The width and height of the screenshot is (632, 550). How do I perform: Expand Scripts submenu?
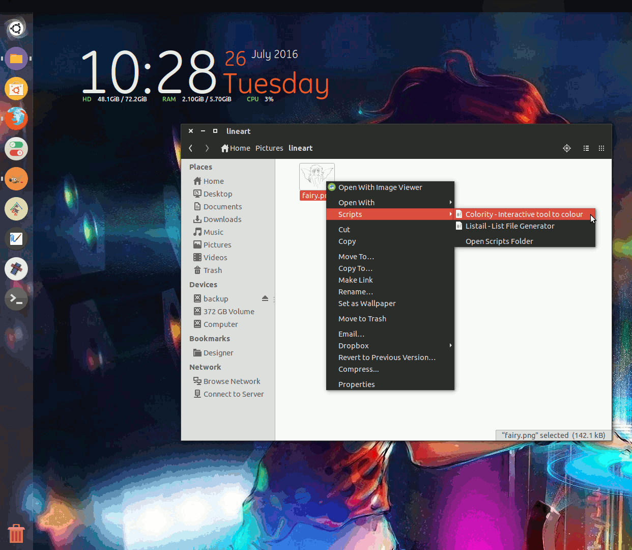[390, 214]
